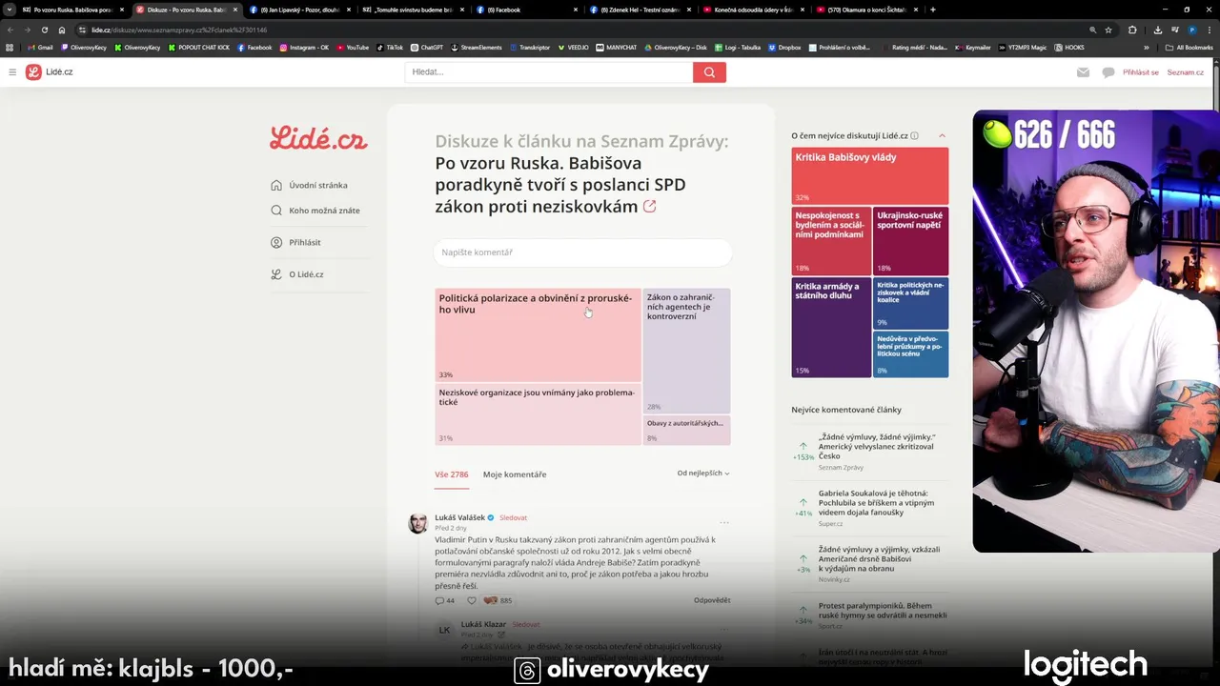1220x686 pixels.
Task: Open the Facebook bookmark
Action: tap(254, 48)
